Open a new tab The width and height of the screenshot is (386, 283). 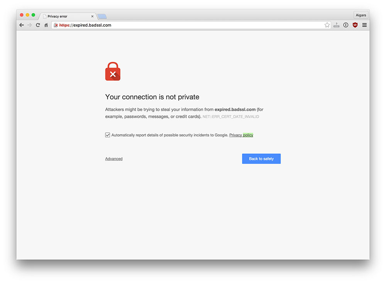pyautogui.click(x=102, y=17)
